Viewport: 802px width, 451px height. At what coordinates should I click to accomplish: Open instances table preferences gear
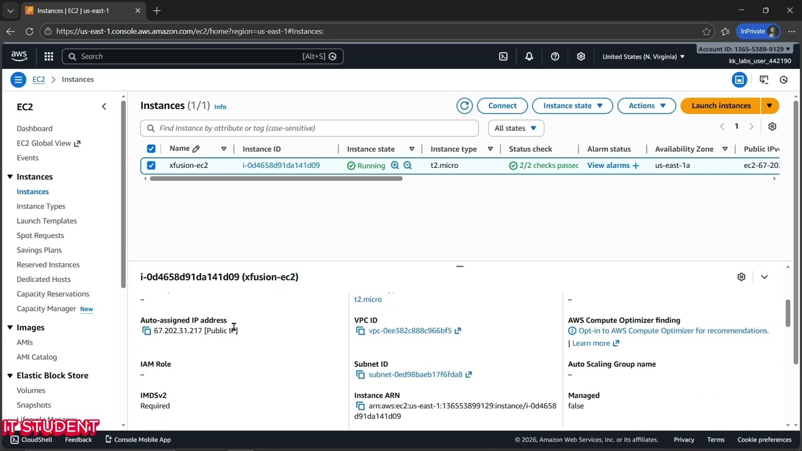point(772,127)
